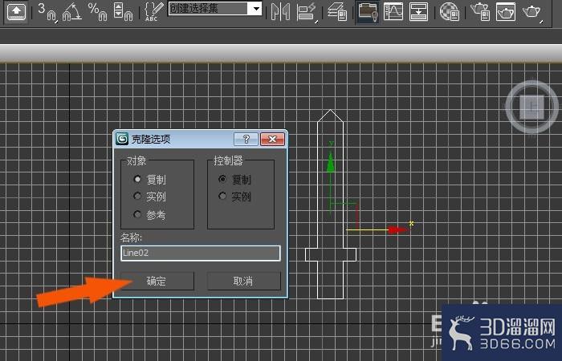Open the Curve Editor
Viewport: 562px width, 361px height.
[x=393, y=12]
